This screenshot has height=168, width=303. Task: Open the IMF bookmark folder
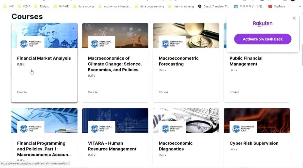8,6
